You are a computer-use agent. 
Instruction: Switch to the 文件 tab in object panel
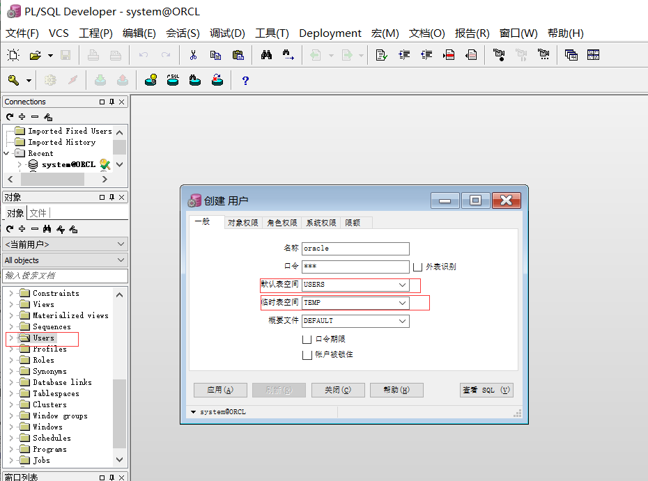pyautogui.click(x=38, y=213)
